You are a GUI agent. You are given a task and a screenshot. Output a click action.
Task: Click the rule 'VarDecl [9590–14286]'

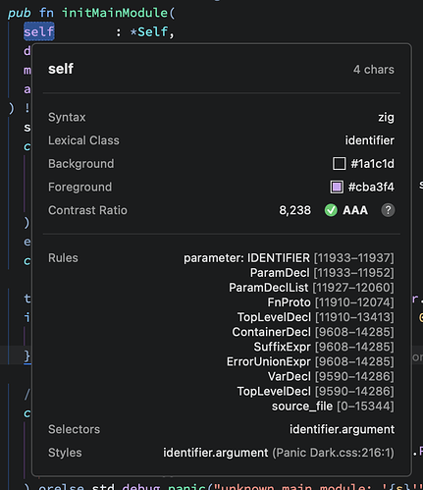point(331,376)
